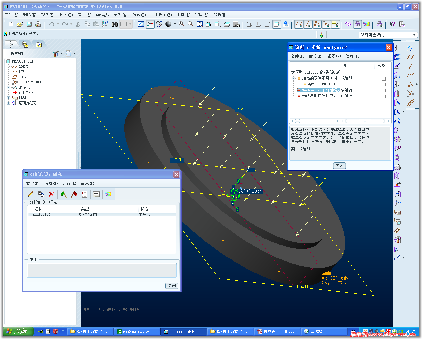
Task: Create a new file from the toolbar
Action: pos(11,24)
